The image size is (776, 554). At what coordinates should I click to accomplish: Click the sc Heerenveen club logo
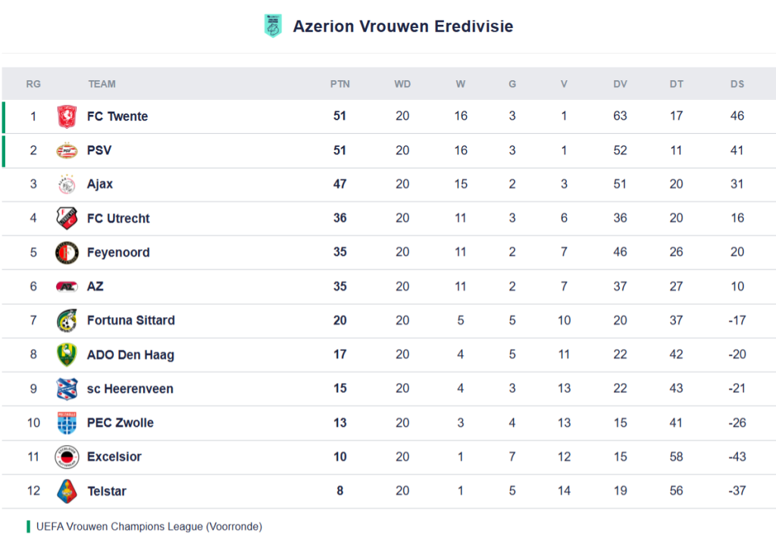(x=67, y=389)
